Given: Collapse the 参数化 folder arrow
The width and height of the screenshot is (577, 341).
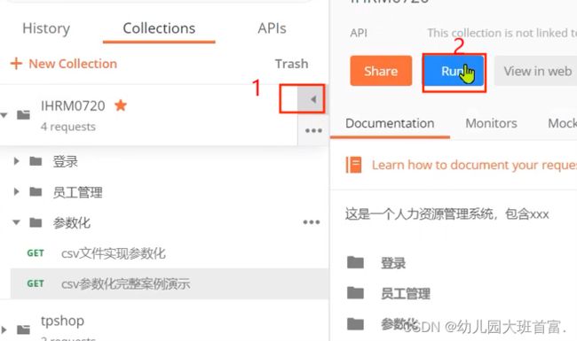Looking at the screenshot, I should [16, 222].
